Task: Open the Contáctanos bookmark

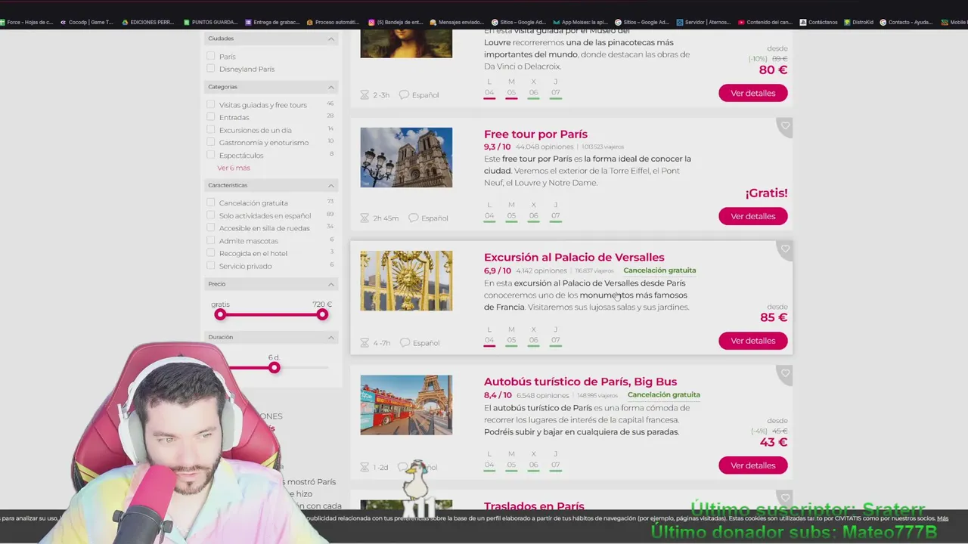Action: 818,23
